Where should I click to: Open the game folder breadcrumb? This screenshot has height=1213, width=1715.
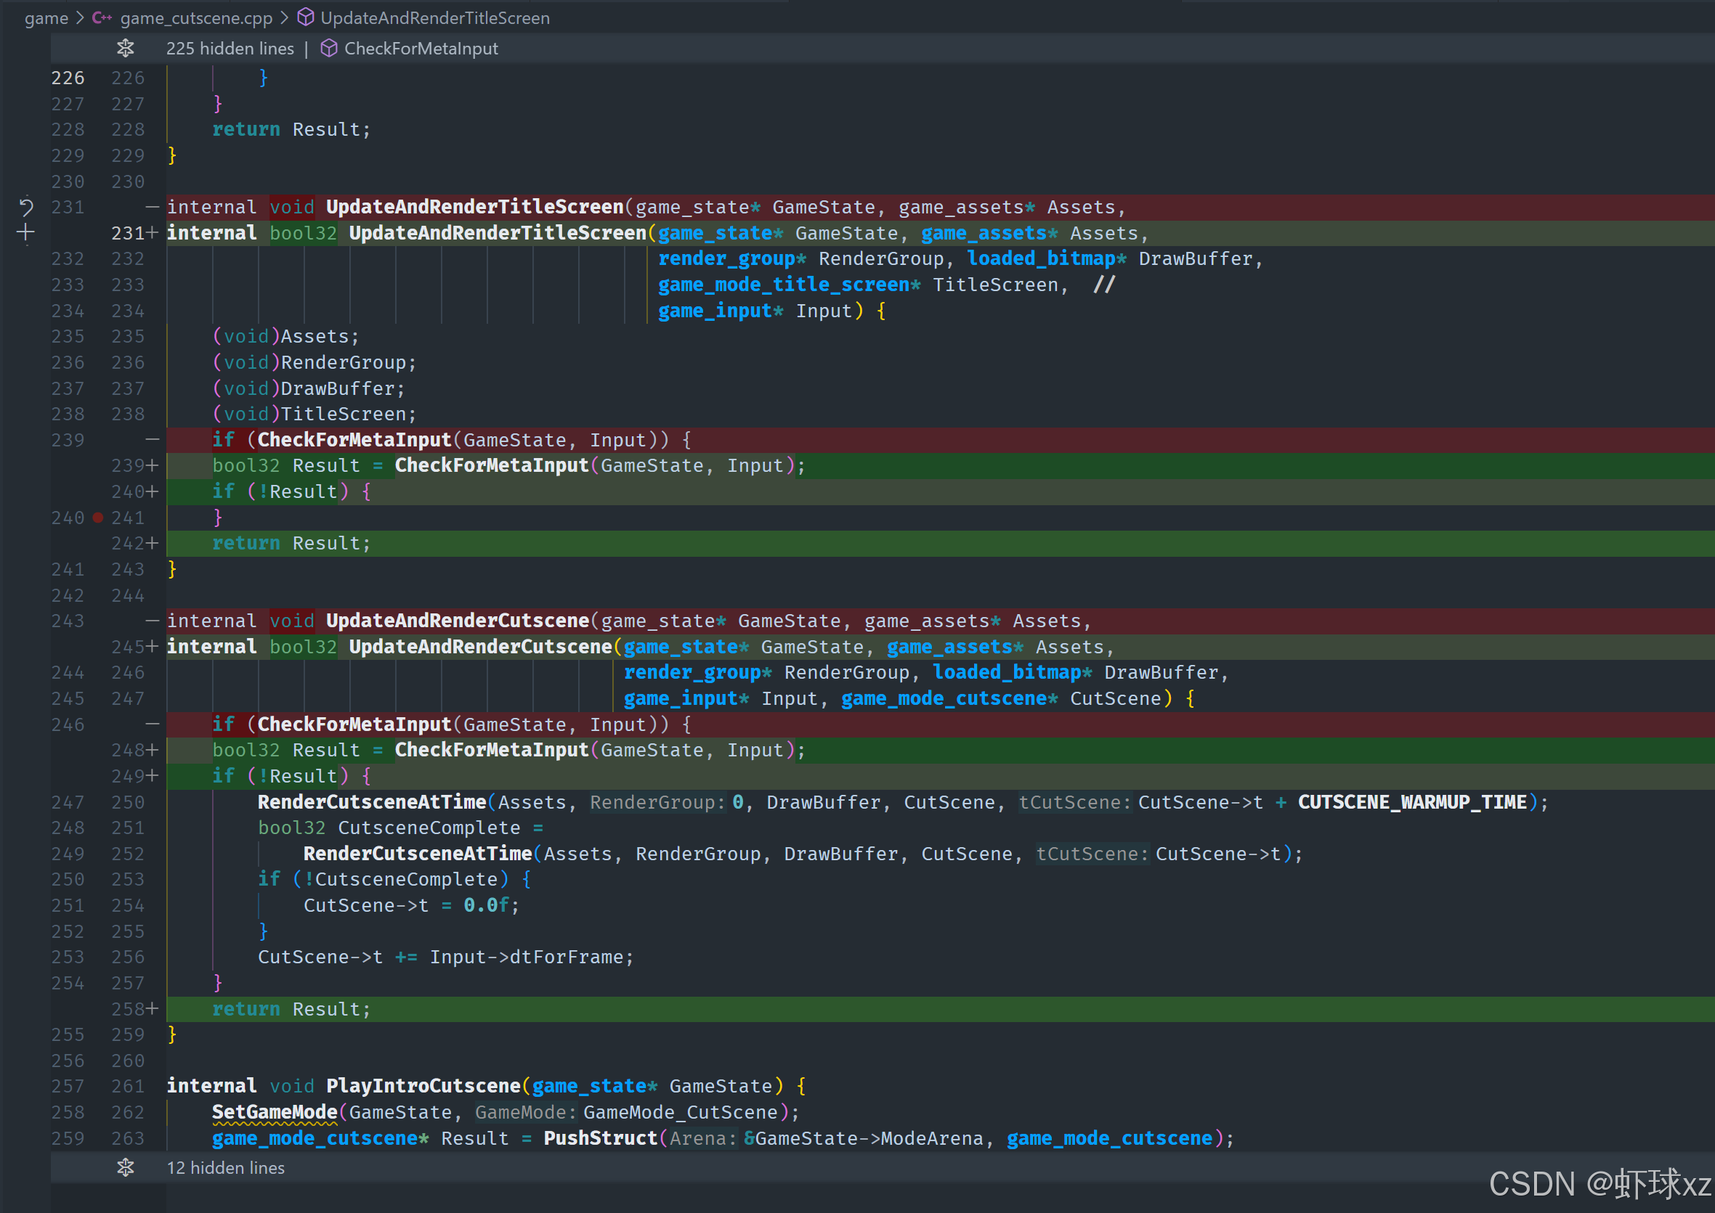(x=46, y=18)
